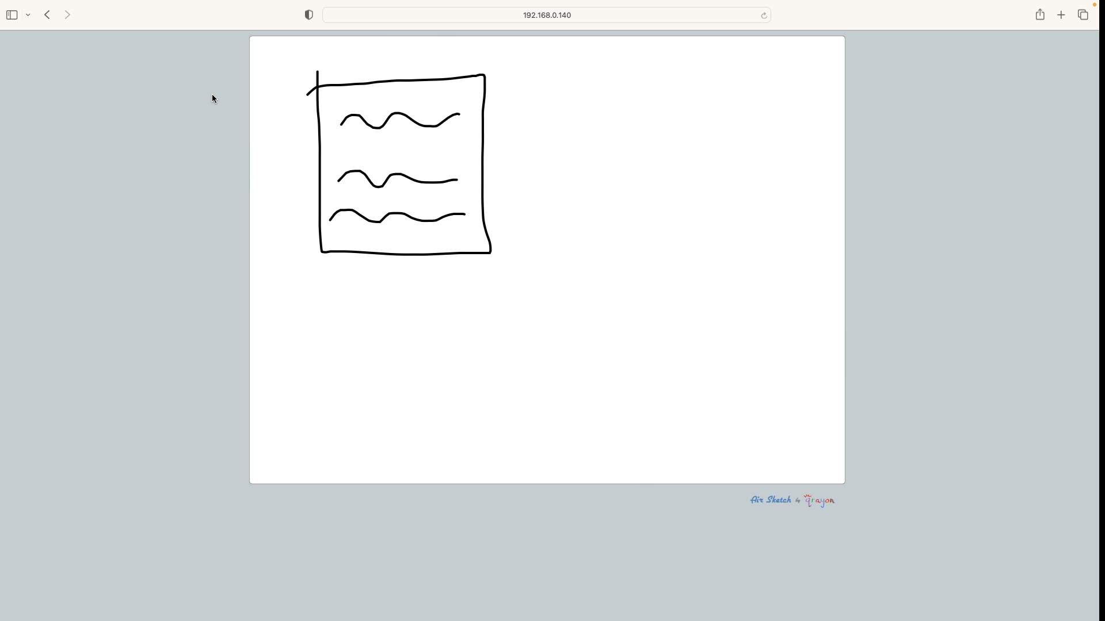
Task: Follow the Air Sketch link
Action: [x=771, y=500]
